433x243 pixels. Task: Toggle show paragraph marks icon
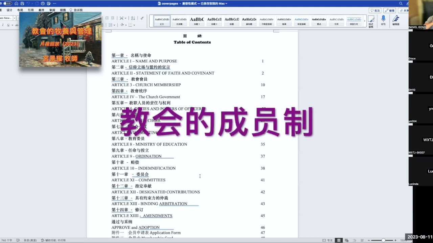pyautogui.click(x=142, y=18)
